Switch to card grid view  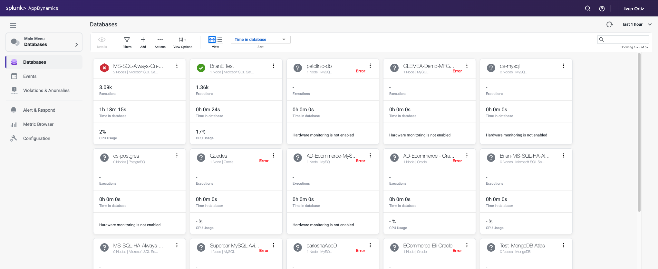(212, 40)
